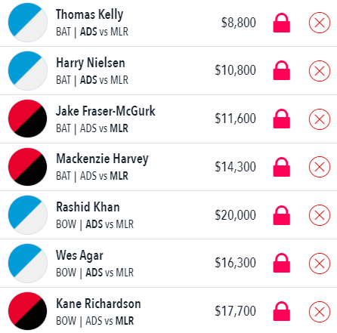Click Kane Richardson's red and black team icon

(x=28, y=311)
